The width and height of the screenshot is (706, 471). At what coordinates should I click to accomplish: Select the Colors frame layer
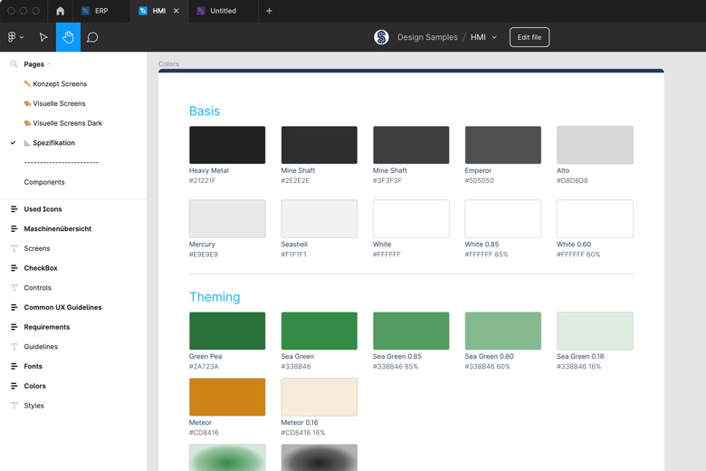[x=34, y=386]
